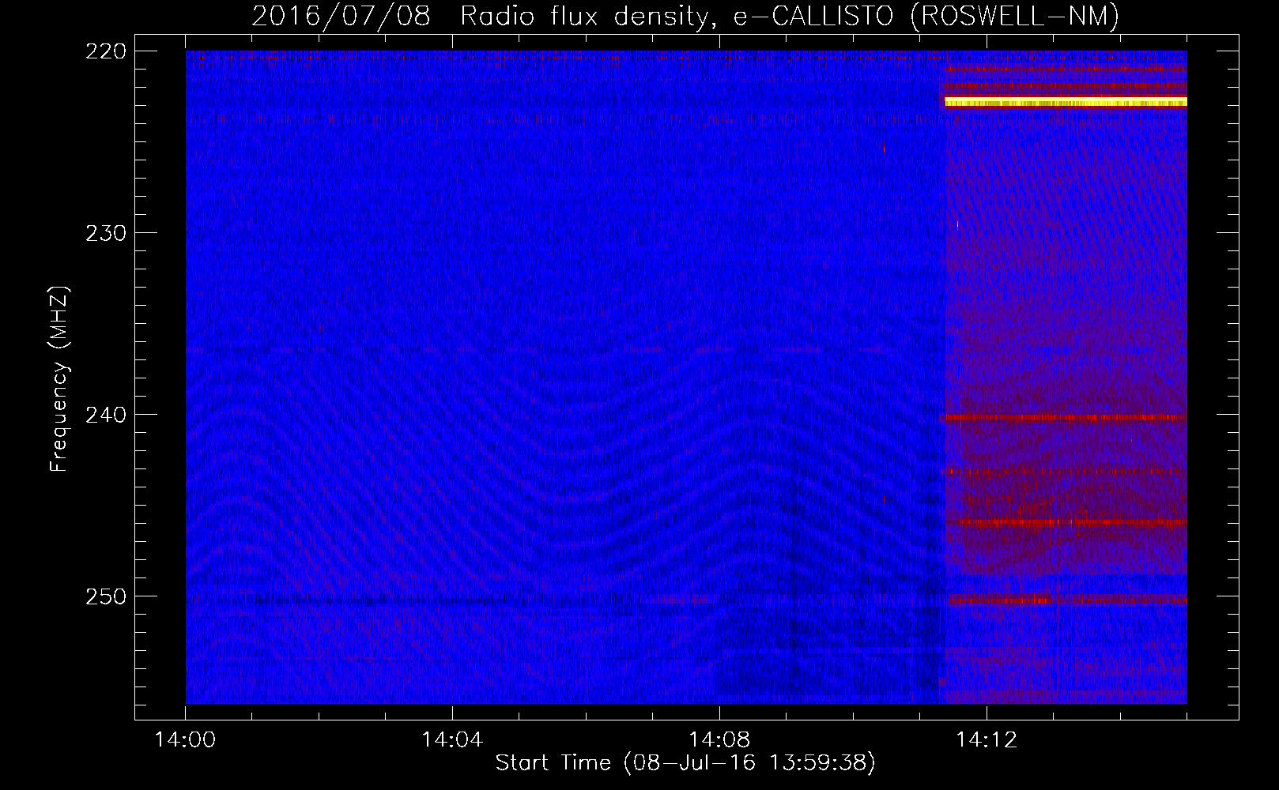
Task: Select the 250 frequency axis label
Action: pos(104,596)
